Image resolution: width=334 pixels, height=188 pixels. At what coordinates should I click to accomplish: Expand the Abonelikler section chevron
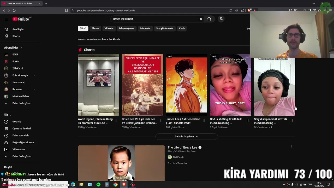[x=21, y=48]
